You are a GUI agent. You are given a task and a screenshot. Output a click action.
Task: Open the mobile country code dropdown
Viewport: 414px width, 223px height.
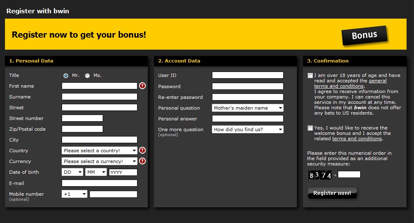pos(75,194)
